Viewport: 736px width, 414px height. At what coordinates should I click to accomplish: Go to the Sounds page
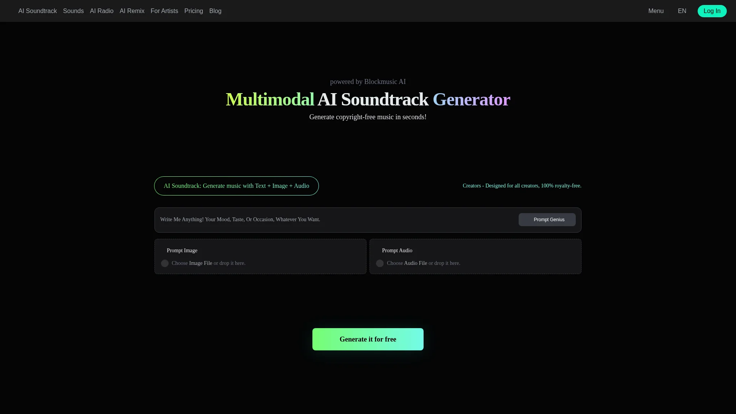73,11
